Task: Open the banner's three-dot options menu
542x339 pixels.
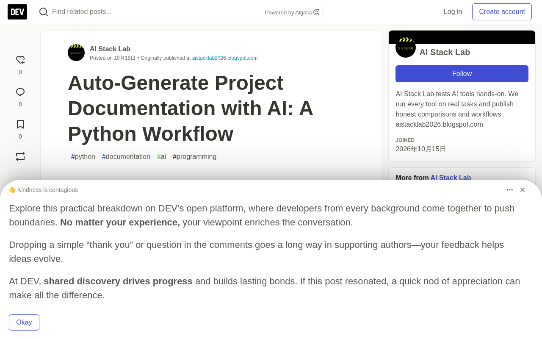Action: [510, 190]
